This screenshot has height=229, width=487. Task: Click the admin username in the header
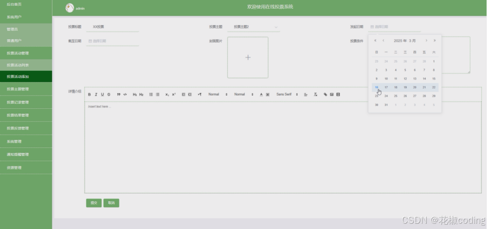tap(80, 9)
